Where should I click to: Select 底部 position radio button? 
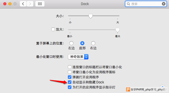[82, 43]
